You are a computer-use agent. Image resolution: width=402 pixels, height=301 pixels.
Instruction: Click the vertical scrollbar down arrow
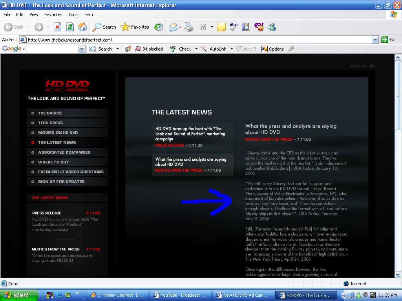(x=398, y=275)
